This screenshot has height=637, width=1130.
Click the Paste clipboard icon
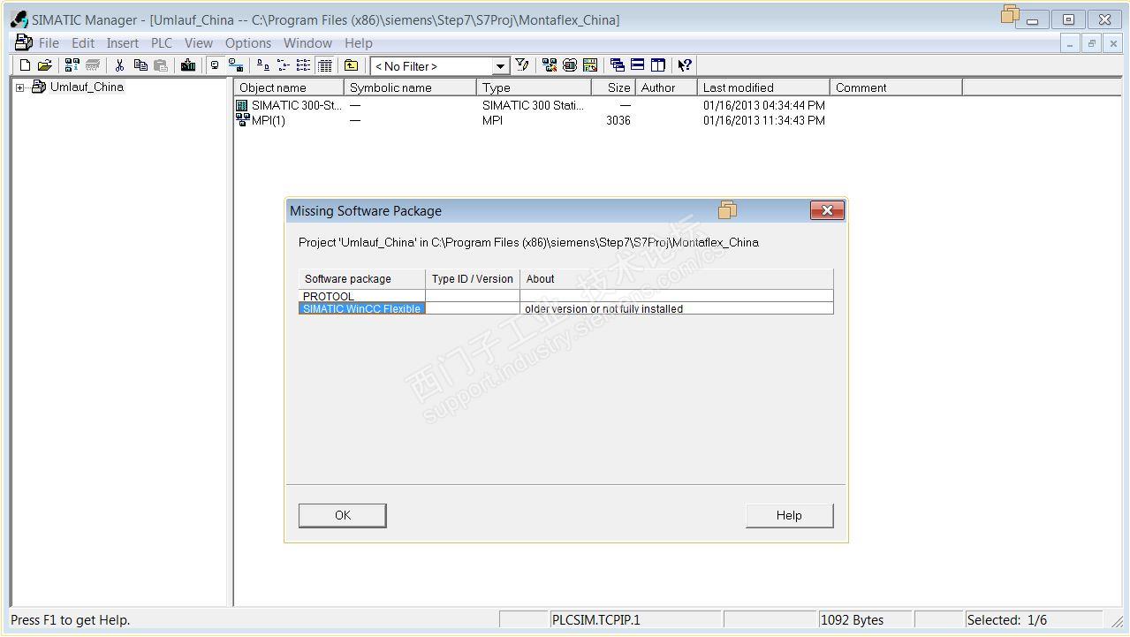161,65
